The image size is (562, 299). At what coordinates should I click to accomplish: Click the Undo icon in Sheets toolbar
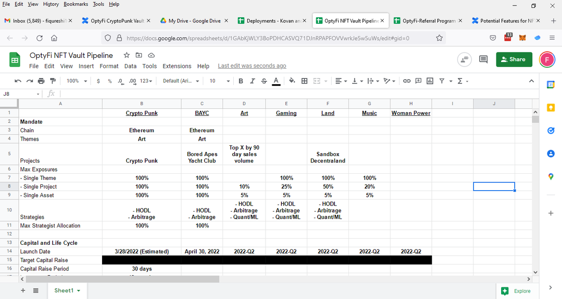coord(18,81)
